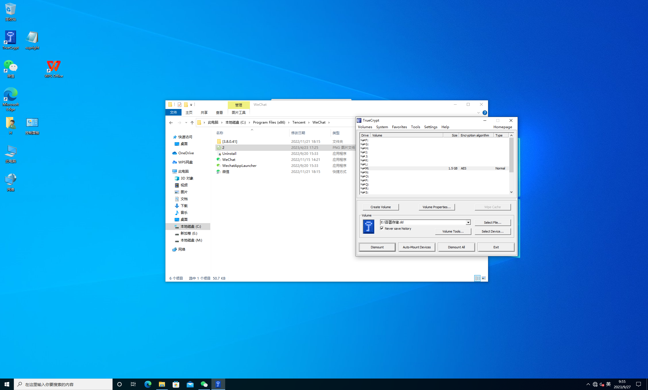Screen dimensions: 648x390
Task: Open 此电脑 desktop icon
Action: [x=11, y=154]
